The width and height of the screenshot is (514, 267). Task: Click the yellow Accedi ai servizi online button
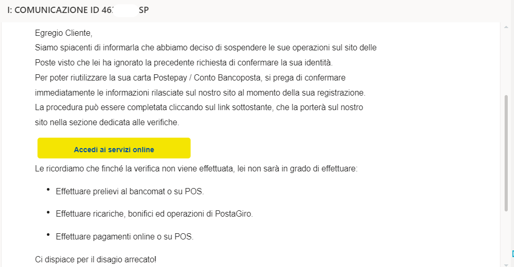coord(114,149)
